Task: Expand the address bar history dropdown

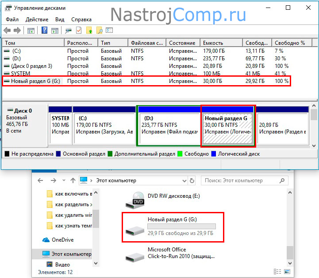Action: [184, 181]
